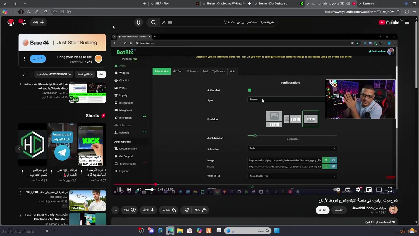Open the account avatar menu
Image resolution: width=419 pixels, height=236 pixels.
coord(11,22)
